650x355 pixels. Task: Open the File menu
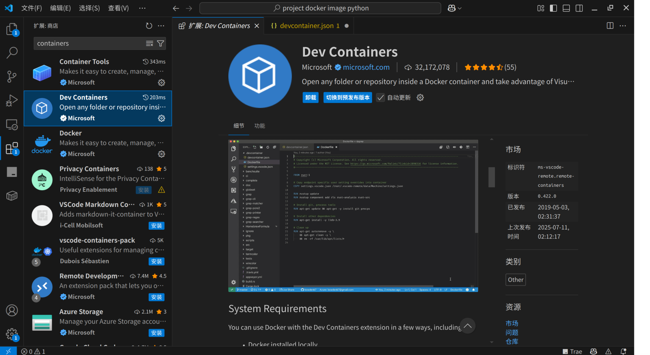[x=31, y=8]
